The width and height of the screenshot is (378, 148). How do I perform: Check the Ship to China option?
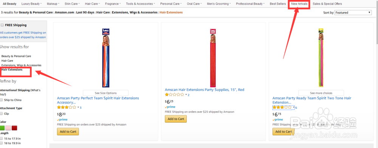pyautogui.click(x=2, y=100)
